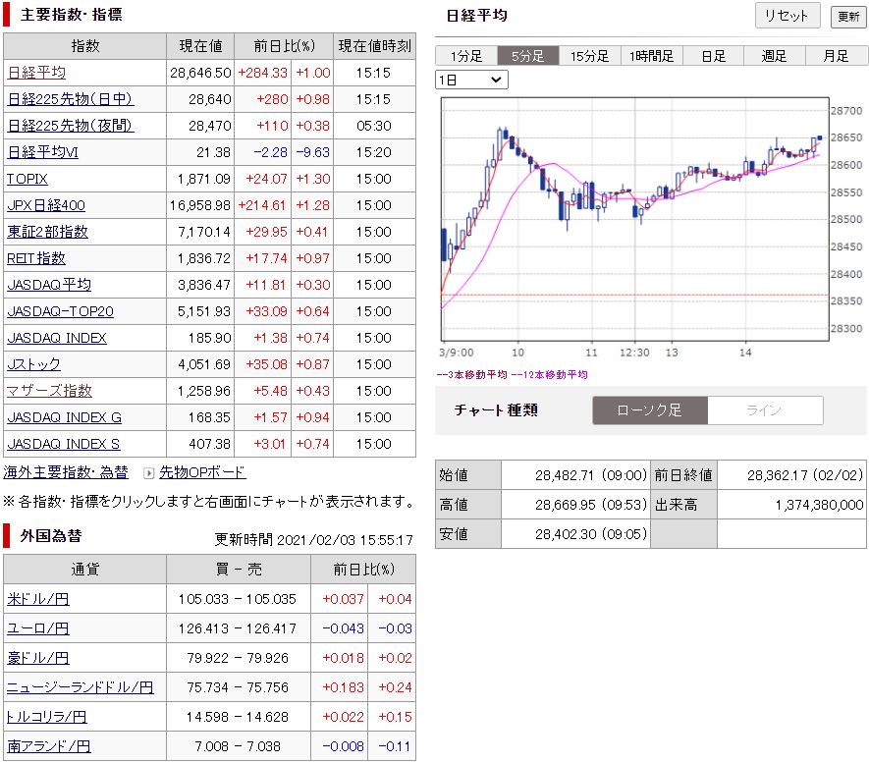Open the ユーロ/円 currency link
Screen dimensions: 869x763
38,628
